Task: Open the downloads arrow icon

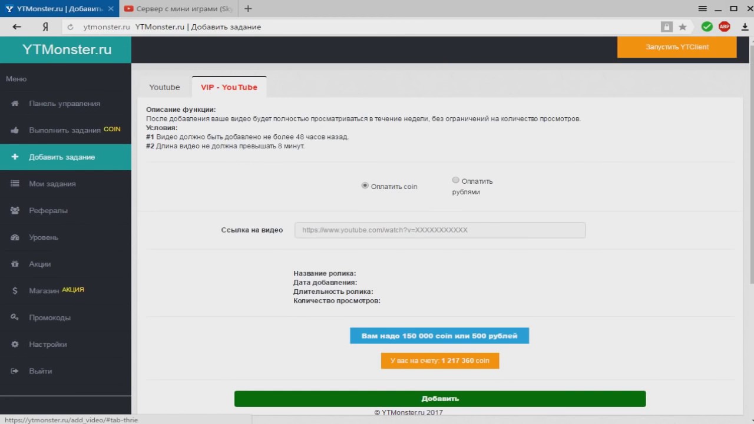Action: (x=745, y=26)
